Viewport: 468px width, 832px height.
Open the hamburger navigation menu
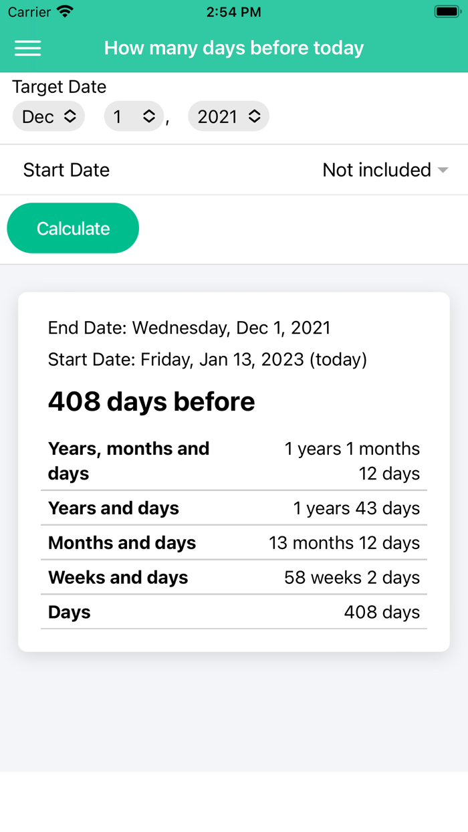pyautogui.click(x=27, y=47)
